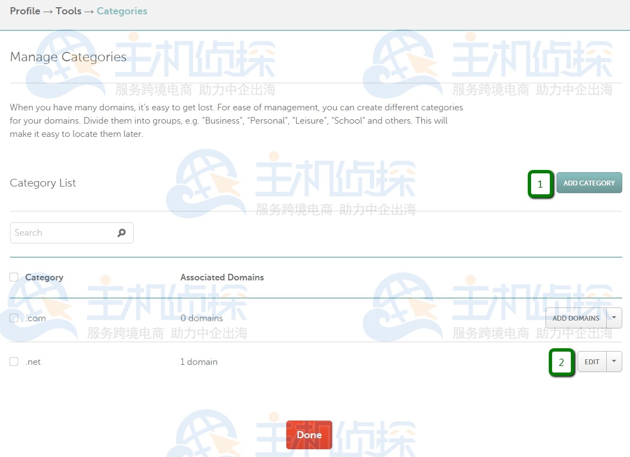
Task: Click Profile in the breadcrumb
Action: click(25, 10)
